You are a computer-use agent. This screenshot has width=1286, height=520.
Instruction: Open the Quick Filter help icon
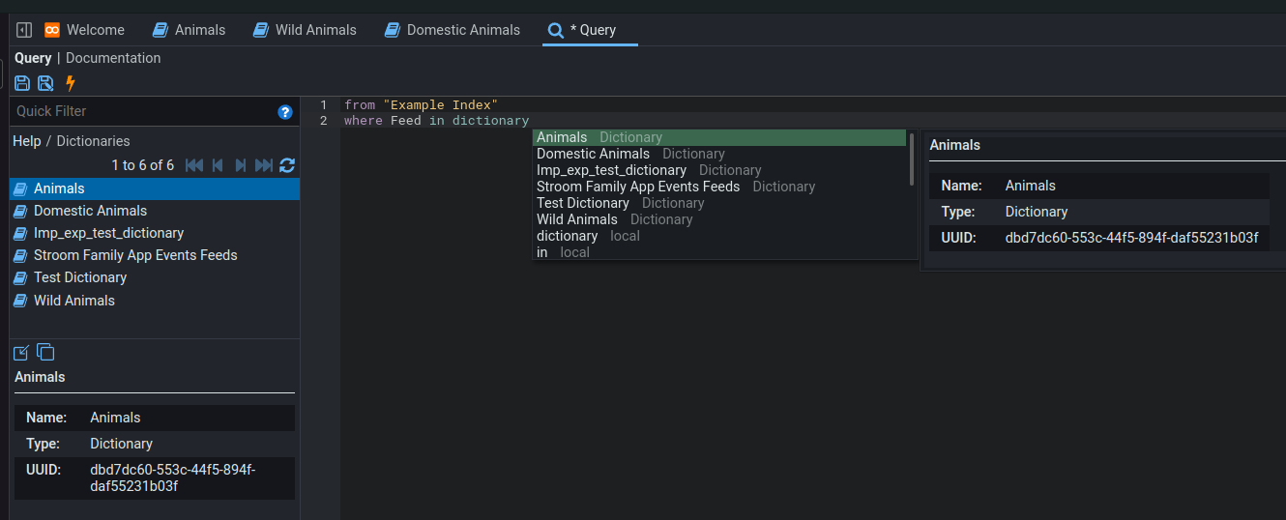point(285,112)
